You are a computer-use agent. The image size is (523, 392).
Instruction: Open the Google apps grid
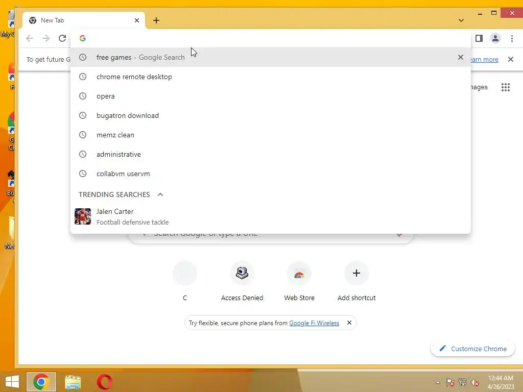click(505, 87)
